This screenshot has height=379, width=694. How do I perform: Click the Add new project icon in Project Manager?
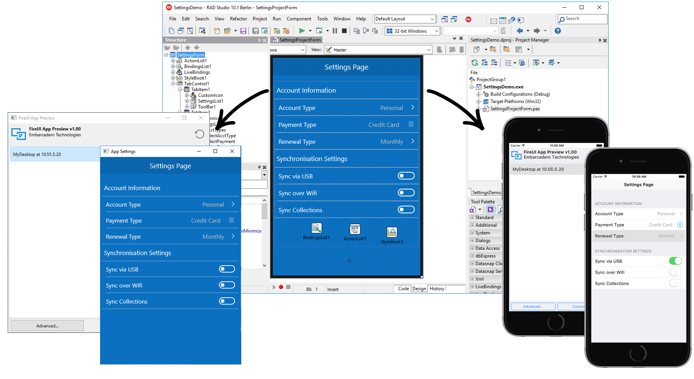point(476,49)
